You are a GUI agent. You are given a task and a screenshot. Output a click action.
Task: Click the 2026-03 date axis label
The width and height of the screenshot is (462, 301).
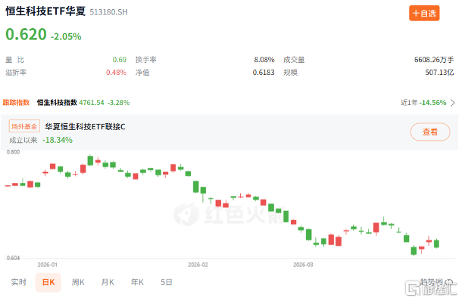pyautogui.click(x=303, y=265)
